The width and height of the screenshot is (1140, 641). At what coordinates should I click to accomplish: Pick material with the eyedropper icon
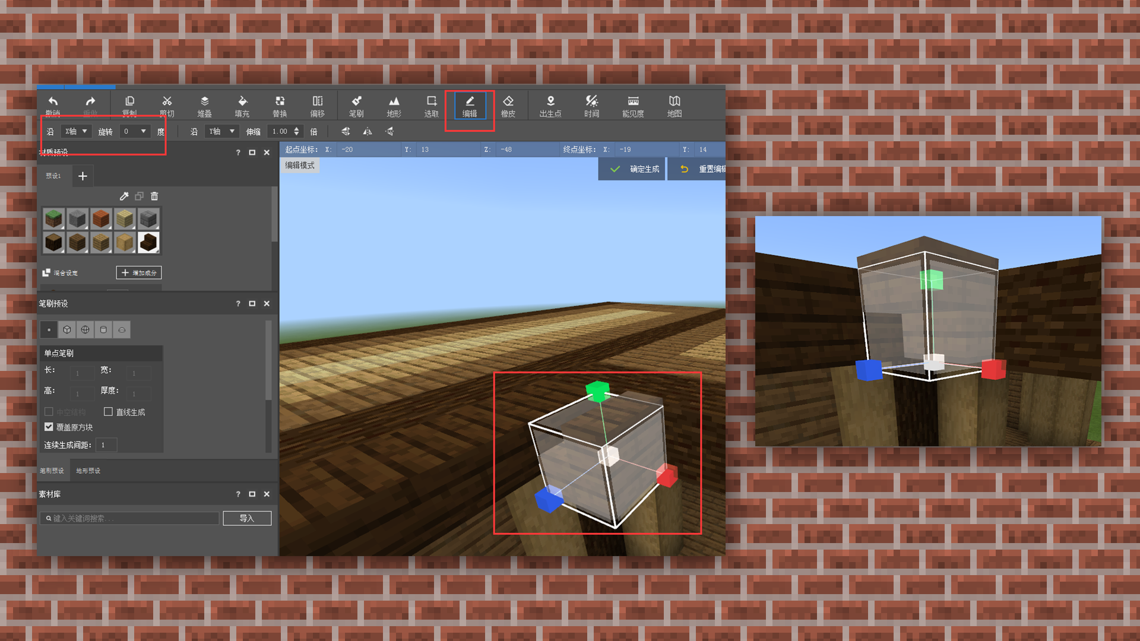point(124,196)
